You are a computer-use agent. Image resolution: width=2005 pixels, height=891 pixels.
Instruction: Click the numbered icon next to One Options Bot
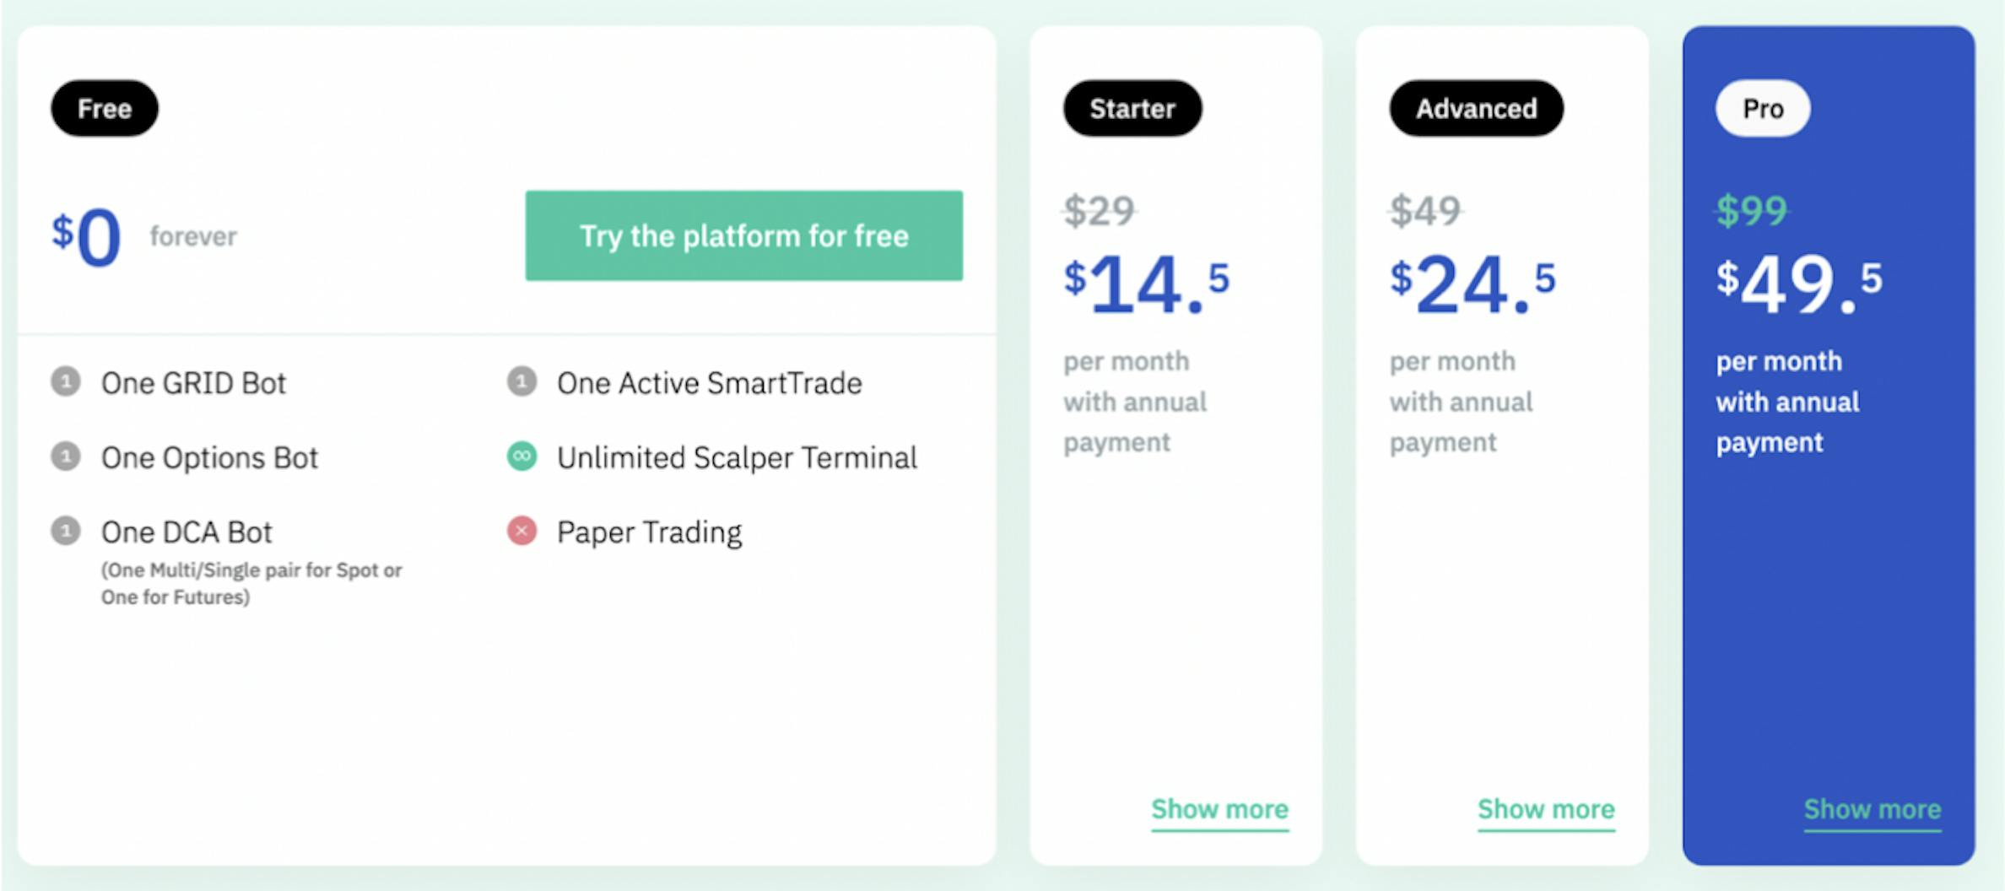67,457
